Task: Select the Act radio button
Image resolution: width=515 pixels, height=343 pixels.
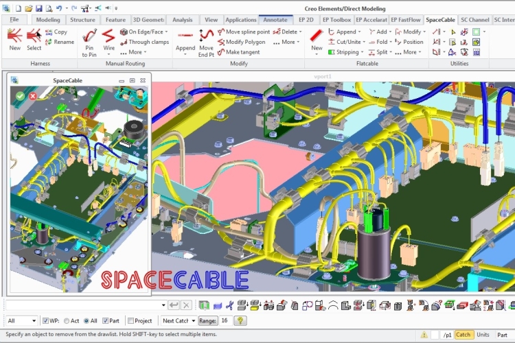Action: (67, 321)
